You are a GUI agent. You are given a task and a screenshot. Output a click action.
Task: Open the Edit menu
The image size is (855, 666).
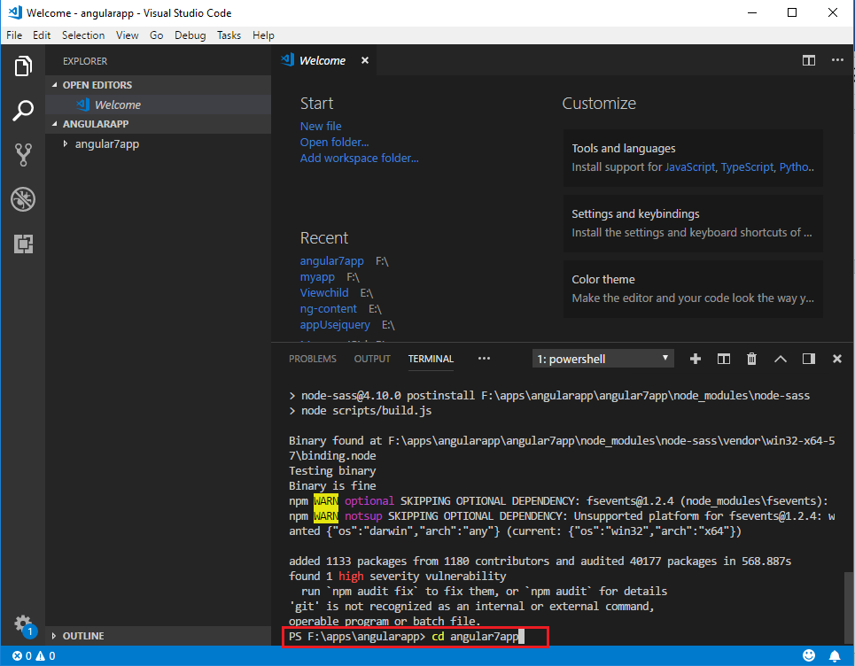tap(42, 35)
